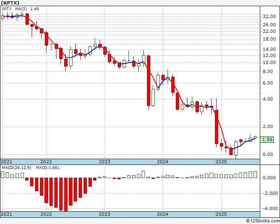The width and height of the screenshot is (280, 224).
Task: Click the 0.000 MACD axis label
Action: 269,178
